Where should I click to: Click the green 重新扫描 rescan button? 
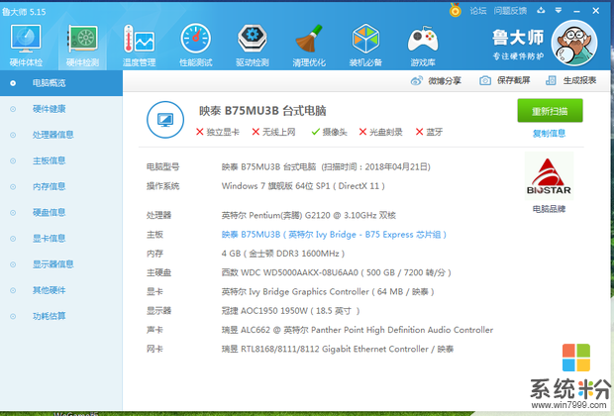tap(550, 111)
